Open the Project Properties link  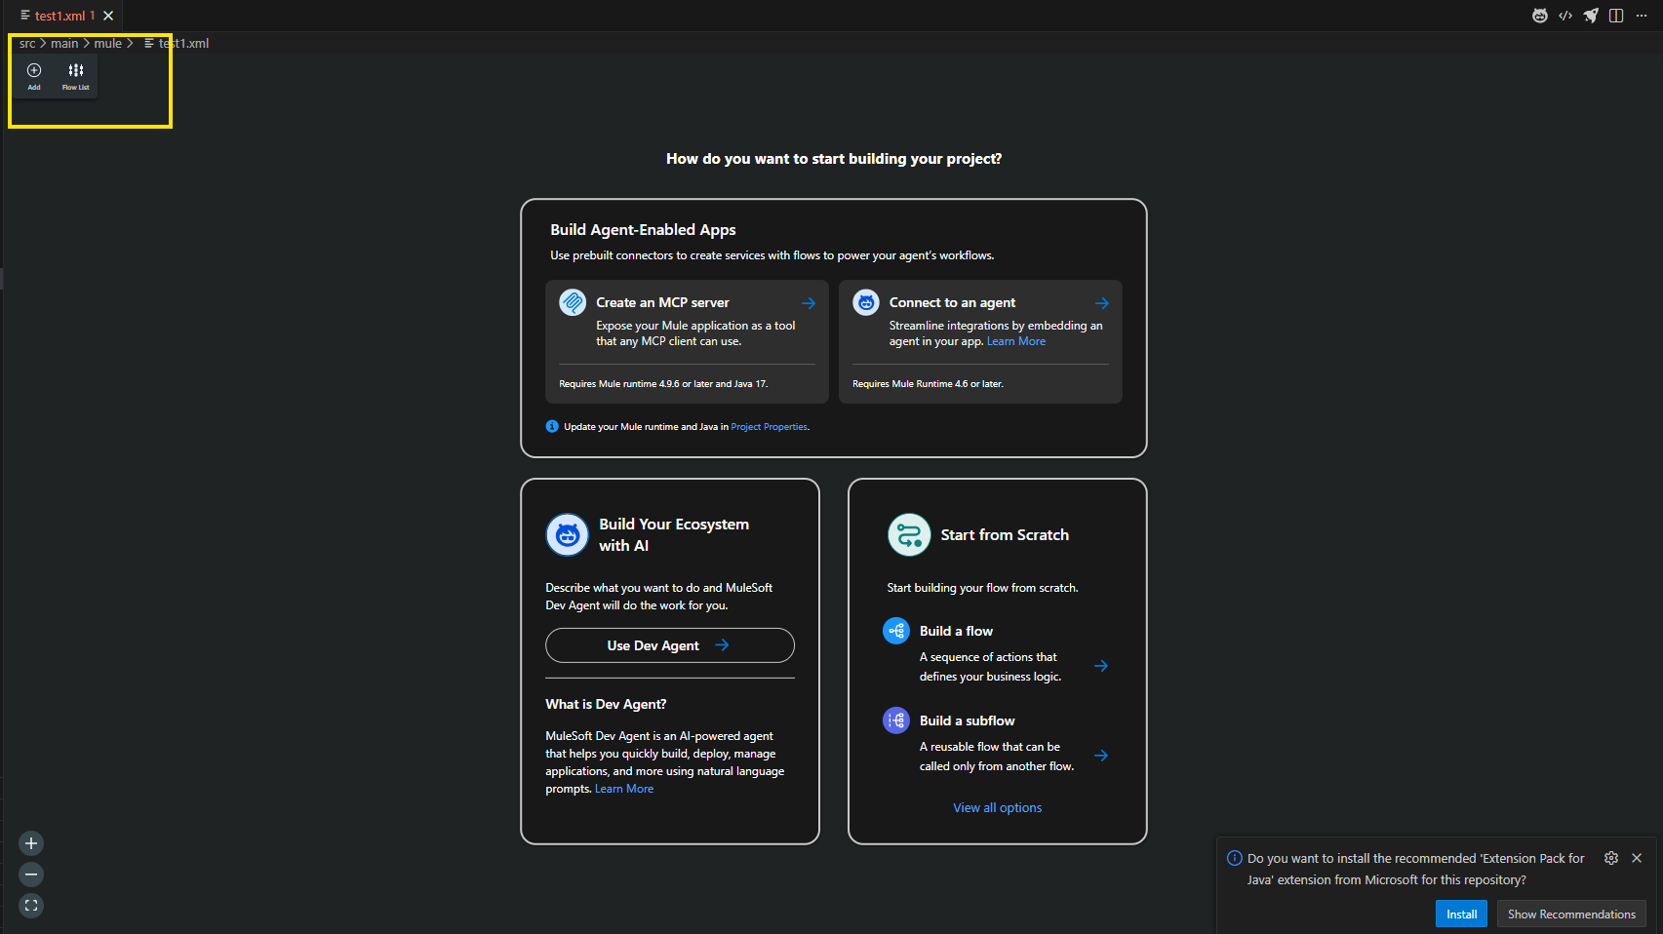pos(769,427)
